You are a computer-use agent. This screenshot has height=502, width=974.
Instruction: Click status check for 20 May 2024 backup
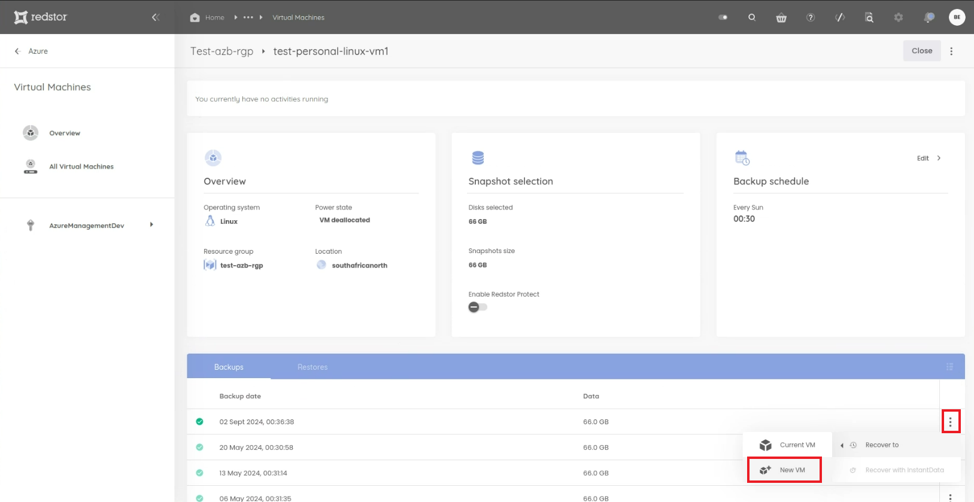[x=199, y=448]
